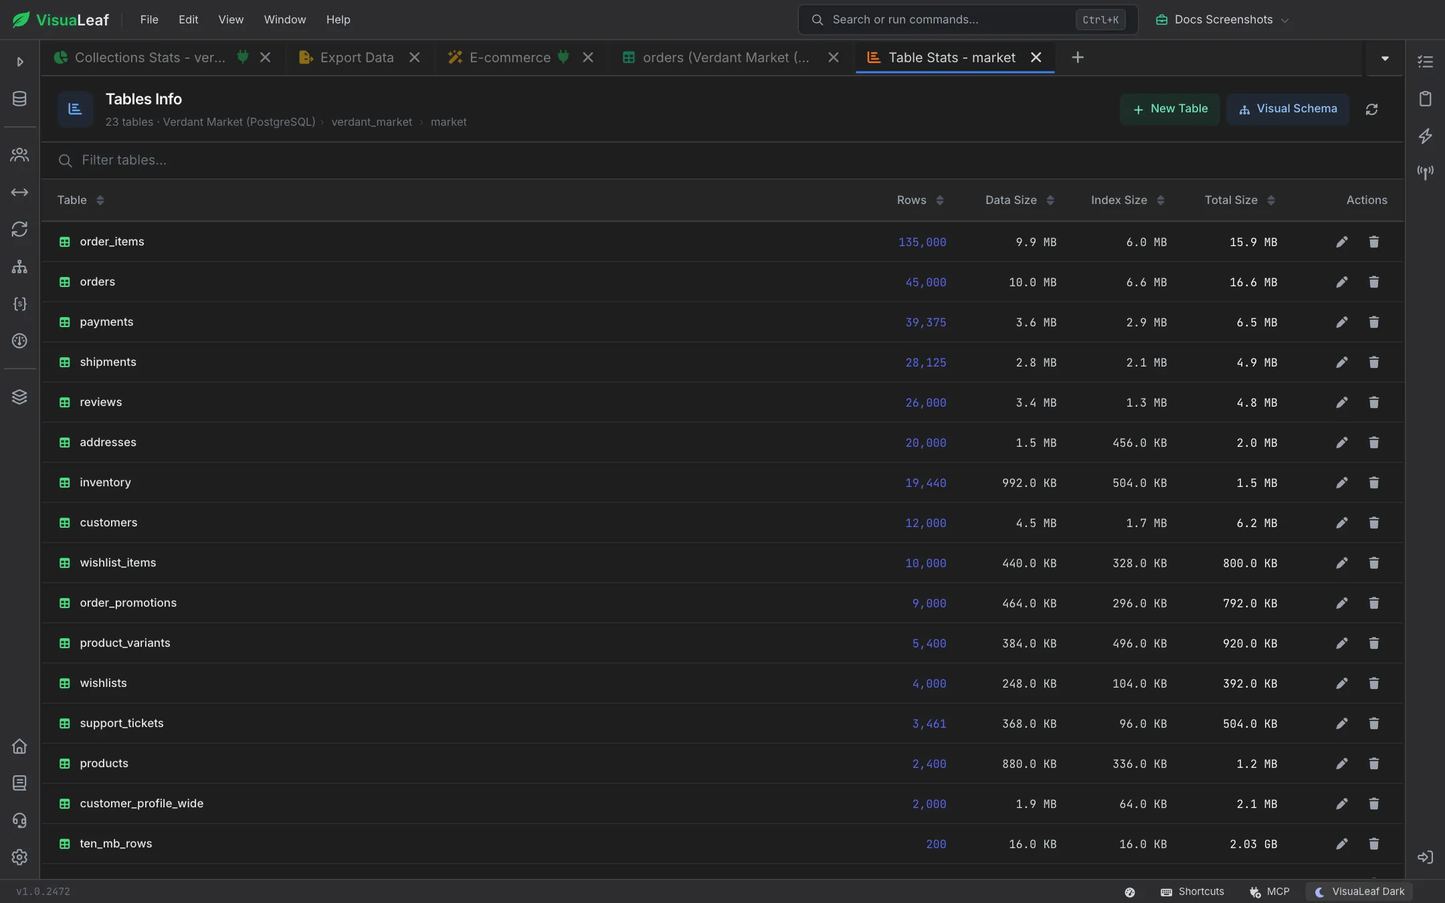Open the lightning bolt quick actions icon
The width and height of the screenshot is (1445, 903).
[1425, 136]
